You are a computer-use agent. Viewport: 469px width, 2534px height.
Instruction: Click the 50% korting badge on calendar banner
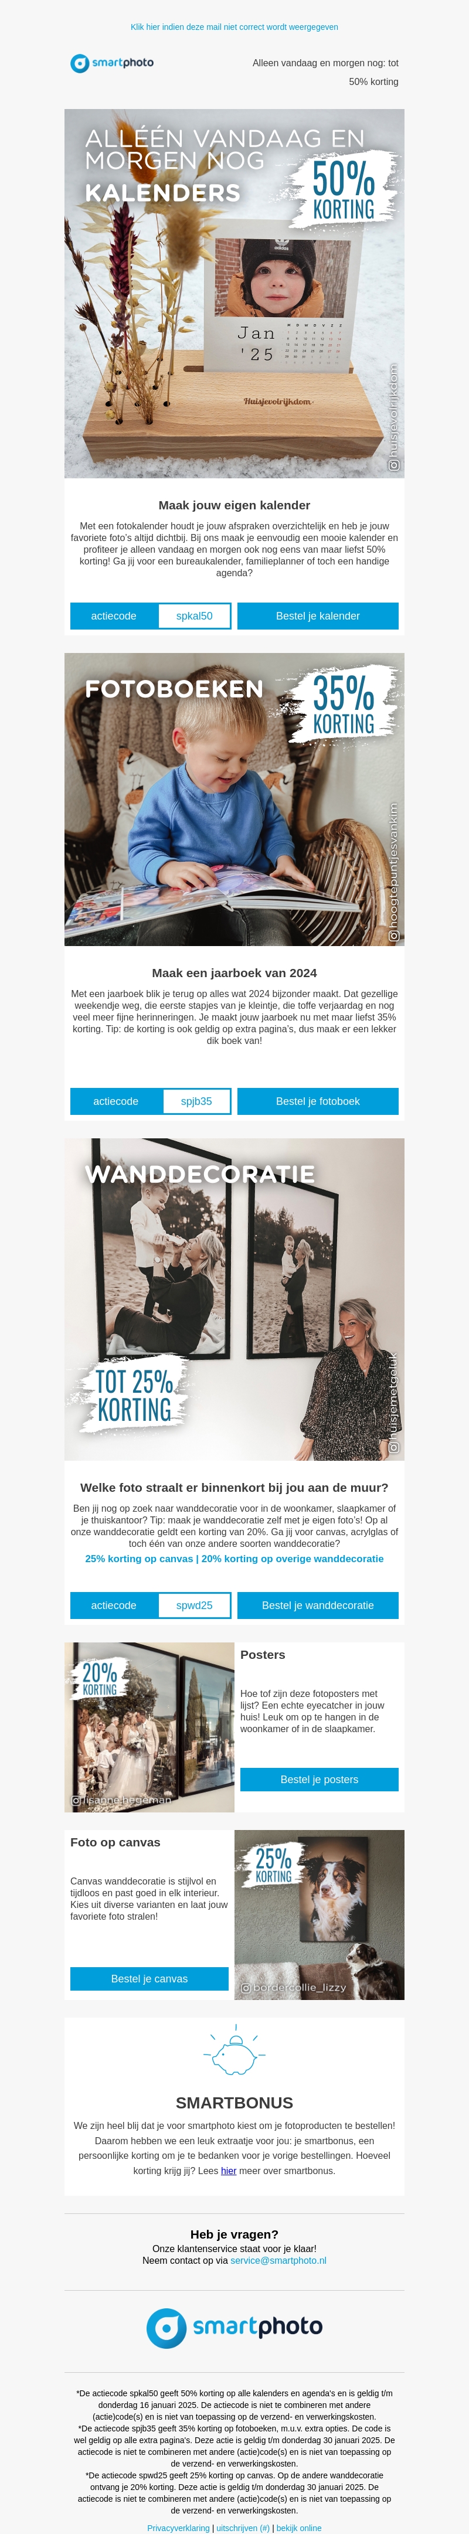(343, 190)
